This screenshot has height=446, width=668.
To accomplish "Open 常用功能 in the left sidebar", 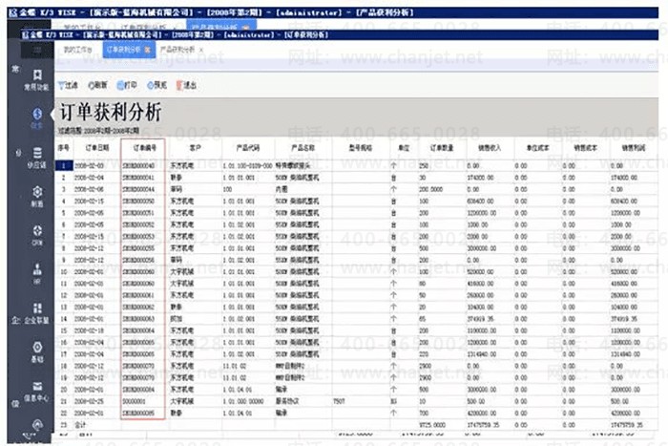I will pos(37,78).
